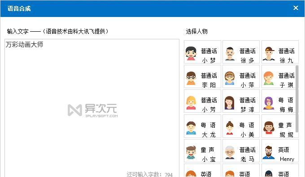Pick the 子琪 orange-hair avatar
The width and height of the screenshot is (305, 177).
(x=269, y=78)
